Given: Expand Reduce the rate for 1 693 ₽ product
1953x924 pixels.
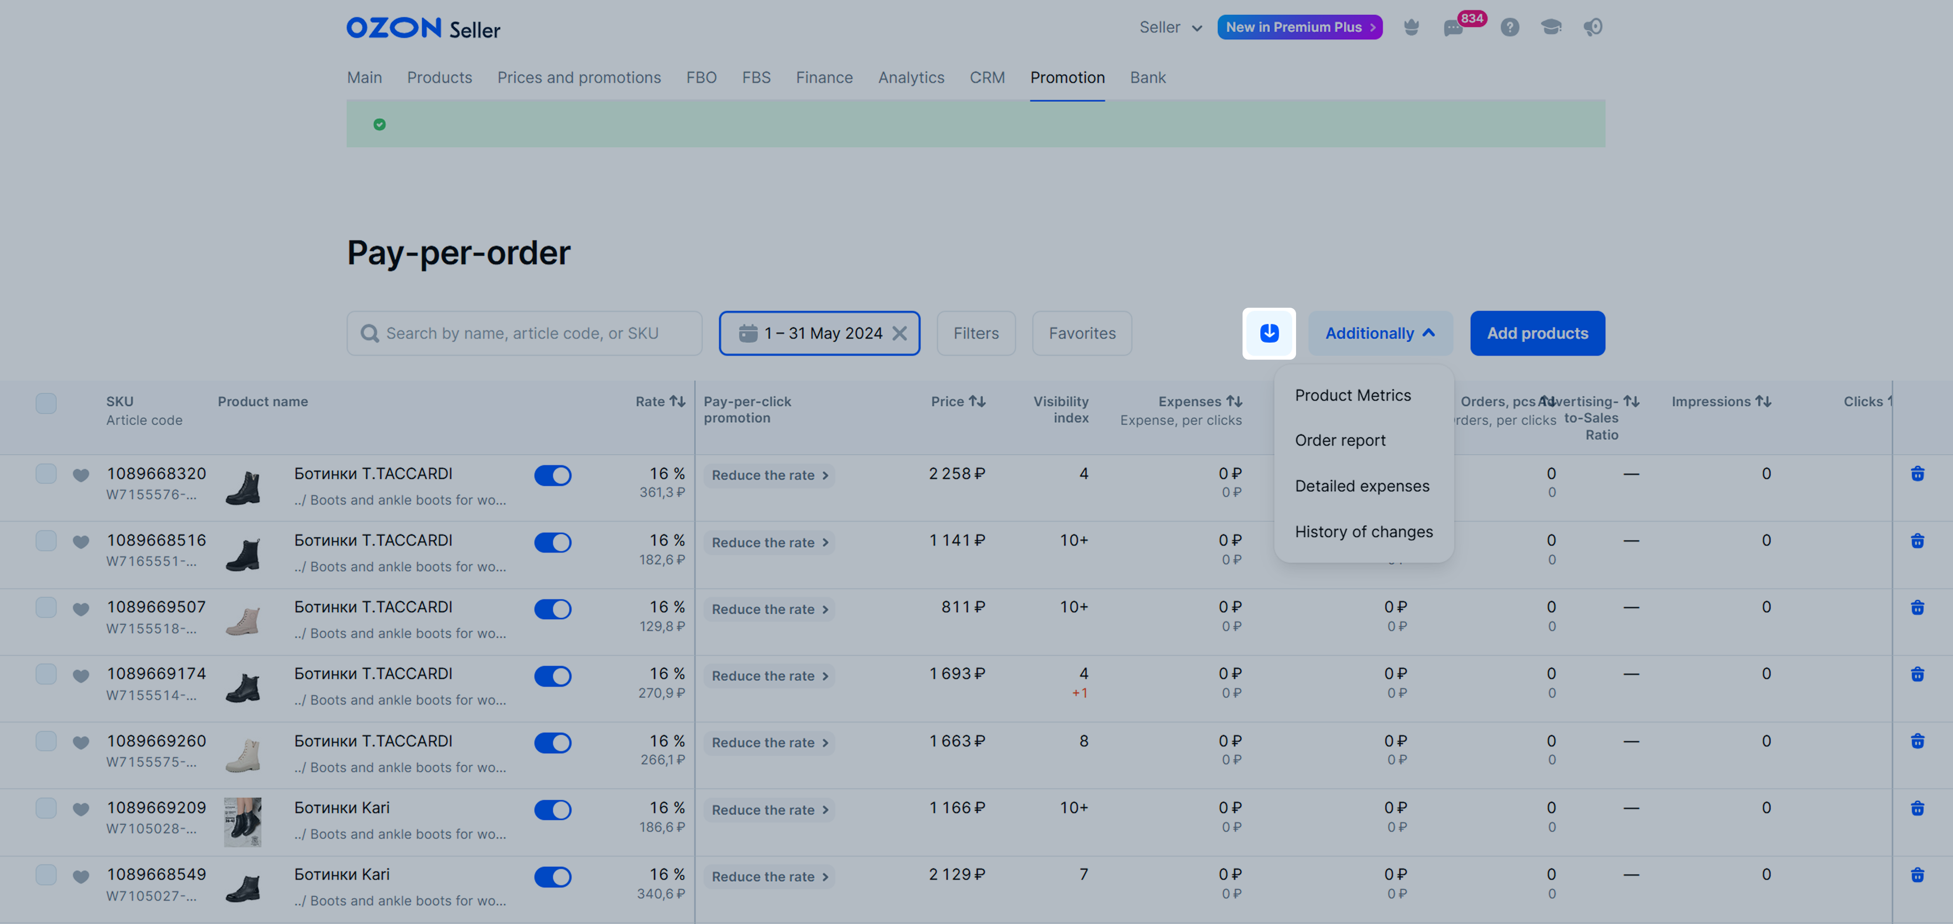Looking at the screenshot, I should click(769, 676).
